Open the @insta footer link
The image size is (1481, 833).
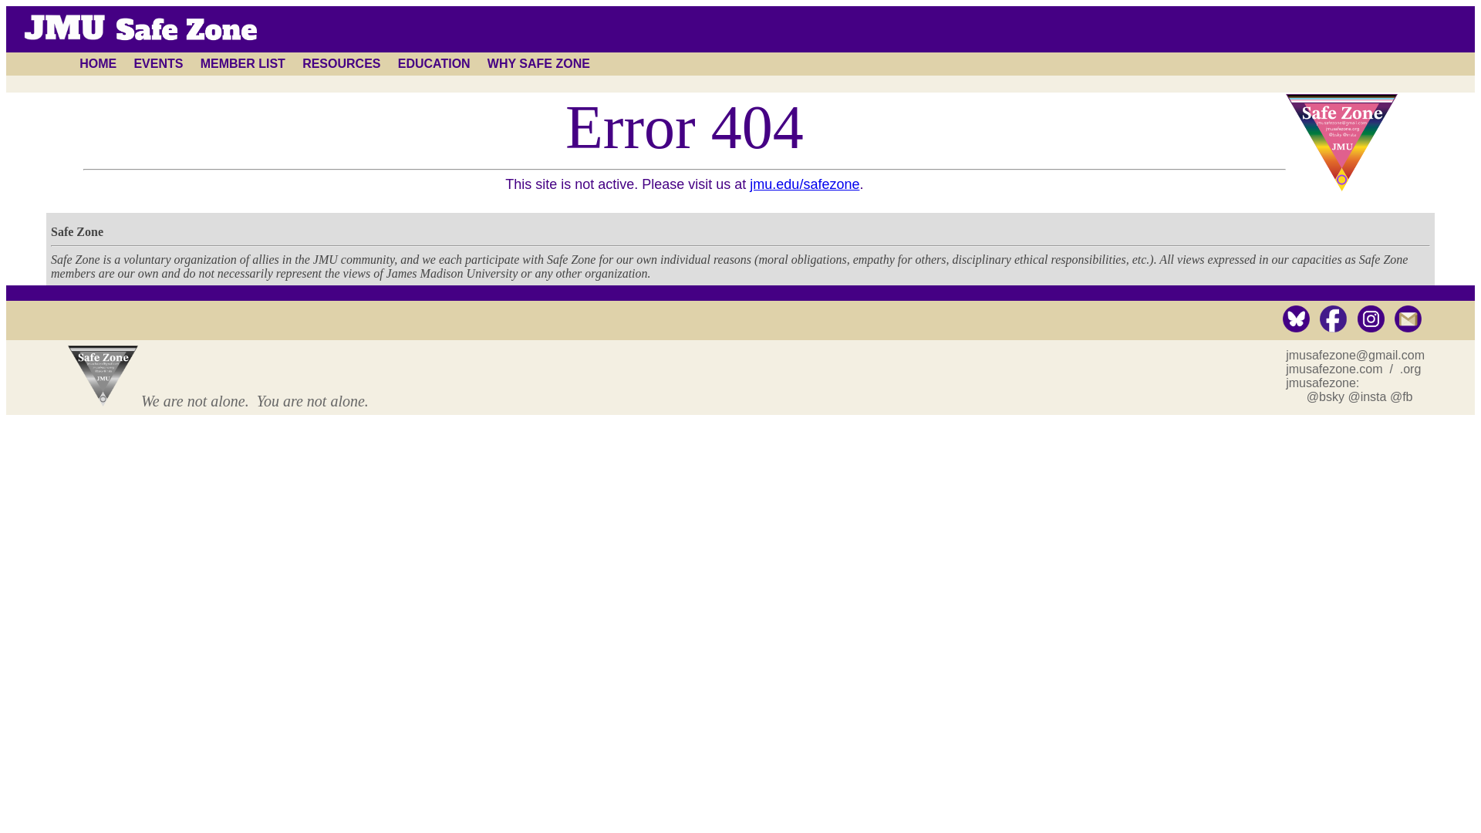pyautogui.click(x=1367, y=397)
